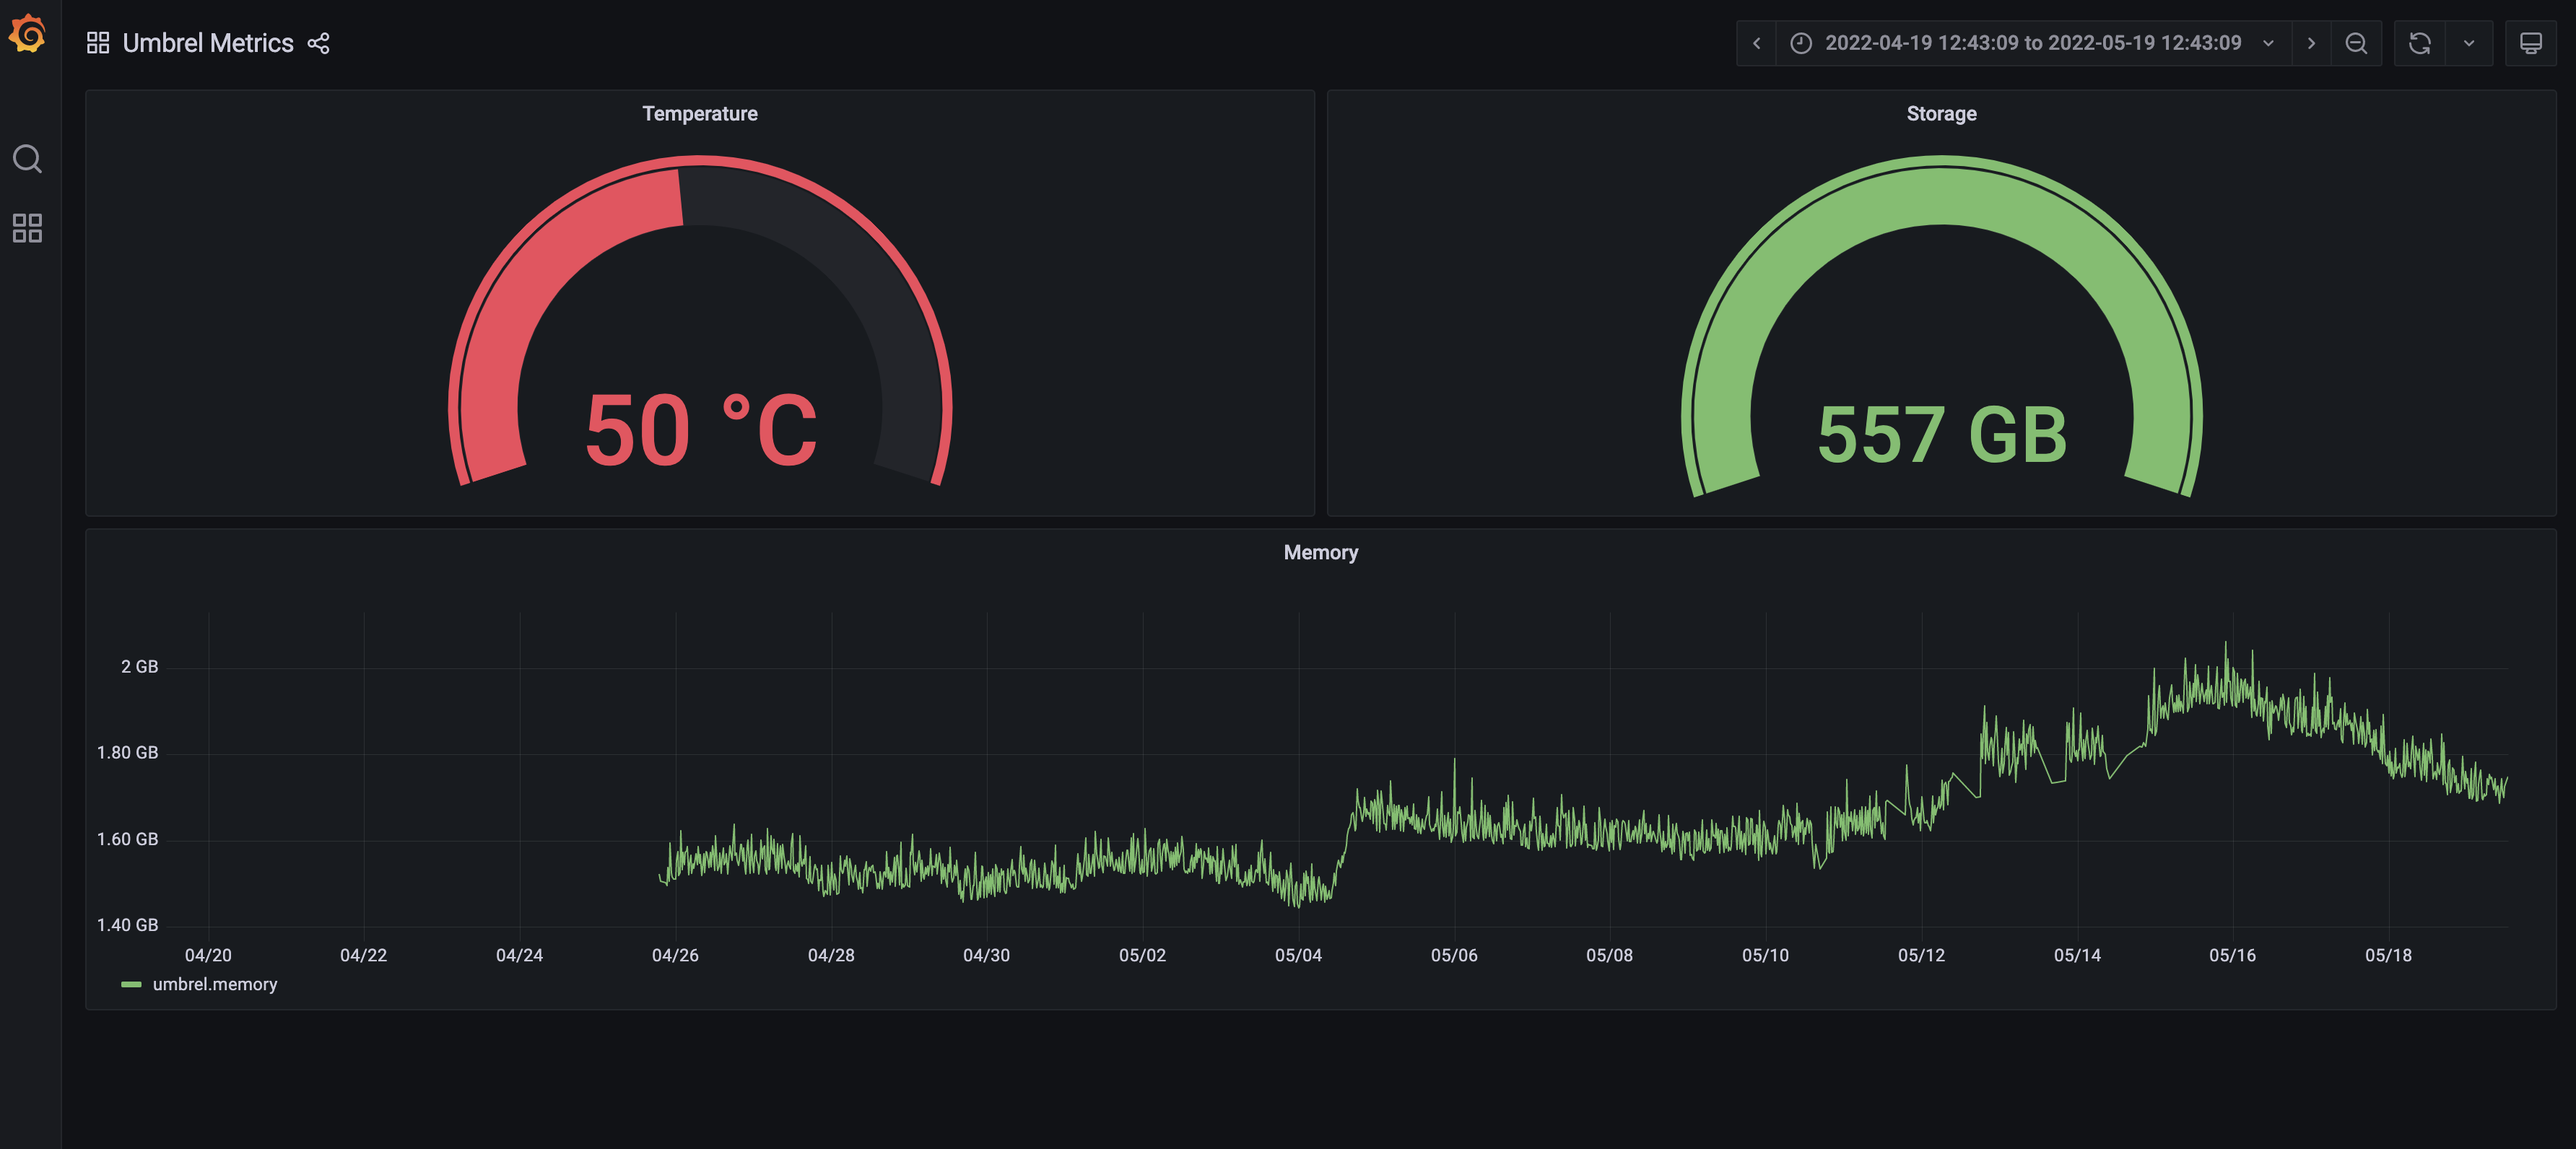The image size is (2576, 1149).
Task: Expand the refresh interval dropdown arrow
Action: (2469, 43)
